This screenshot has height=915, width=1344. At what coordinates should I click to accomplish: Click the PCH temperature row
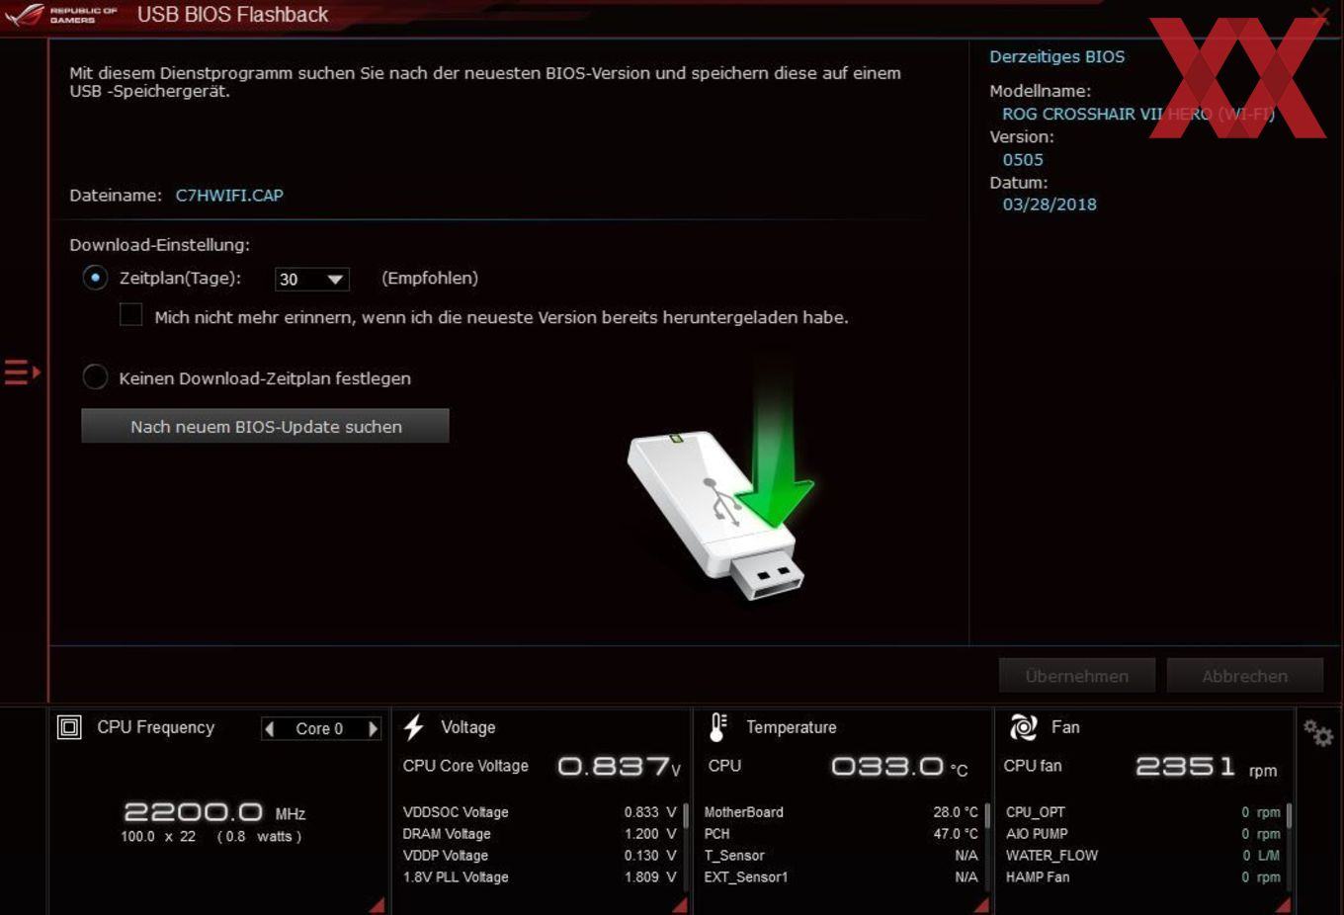click(841, 834)
